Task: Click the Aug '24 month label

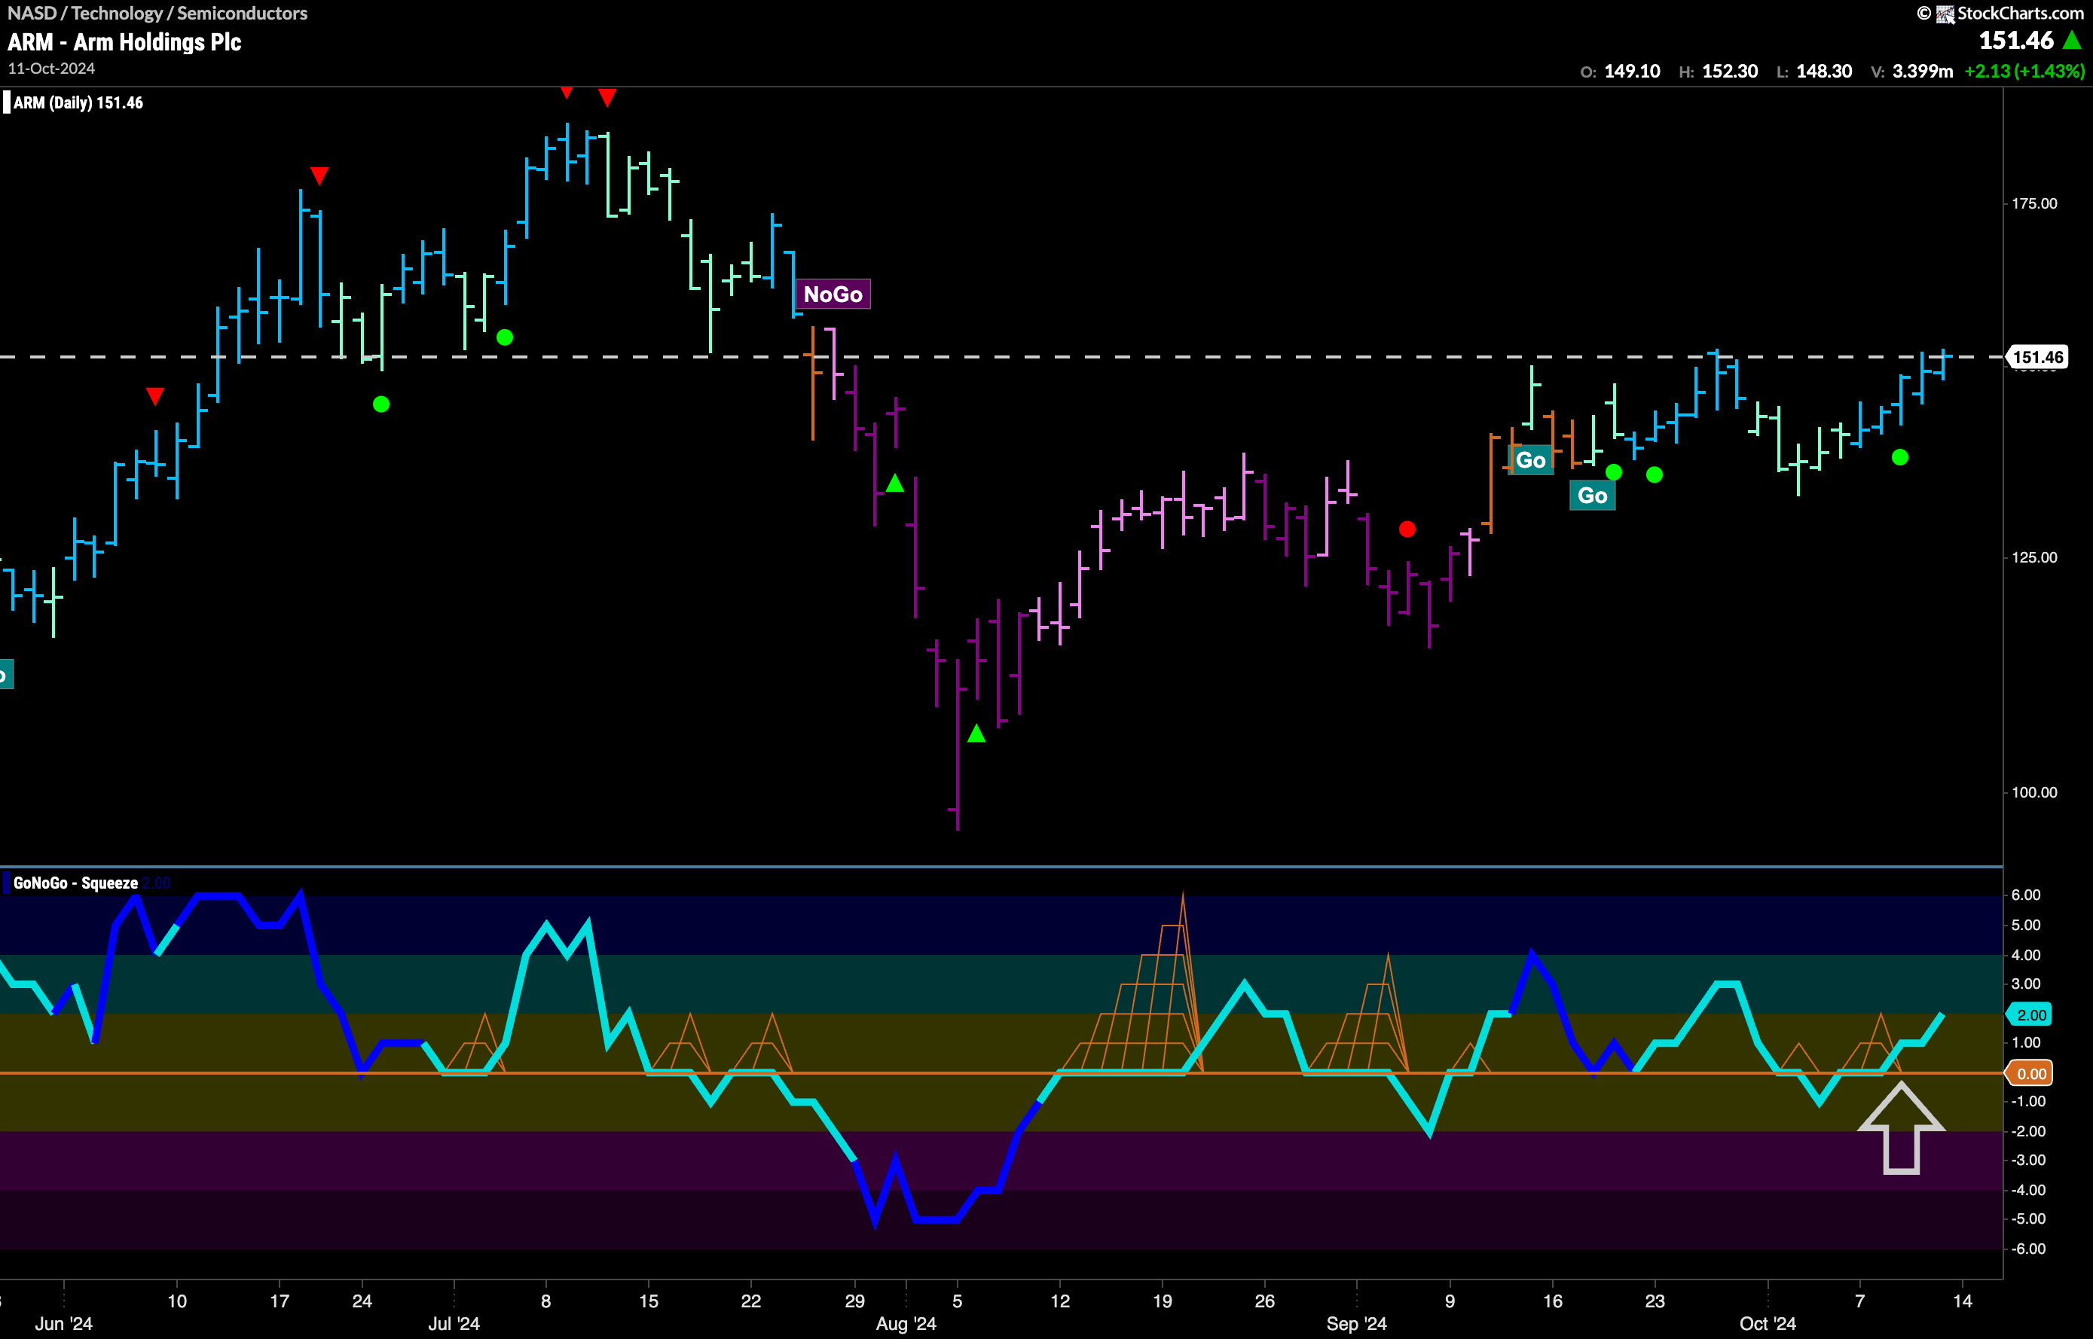Action: click(906, 1323)
